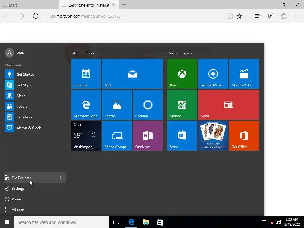
Task: Show All apps list
Action: (x=35, y=210)
